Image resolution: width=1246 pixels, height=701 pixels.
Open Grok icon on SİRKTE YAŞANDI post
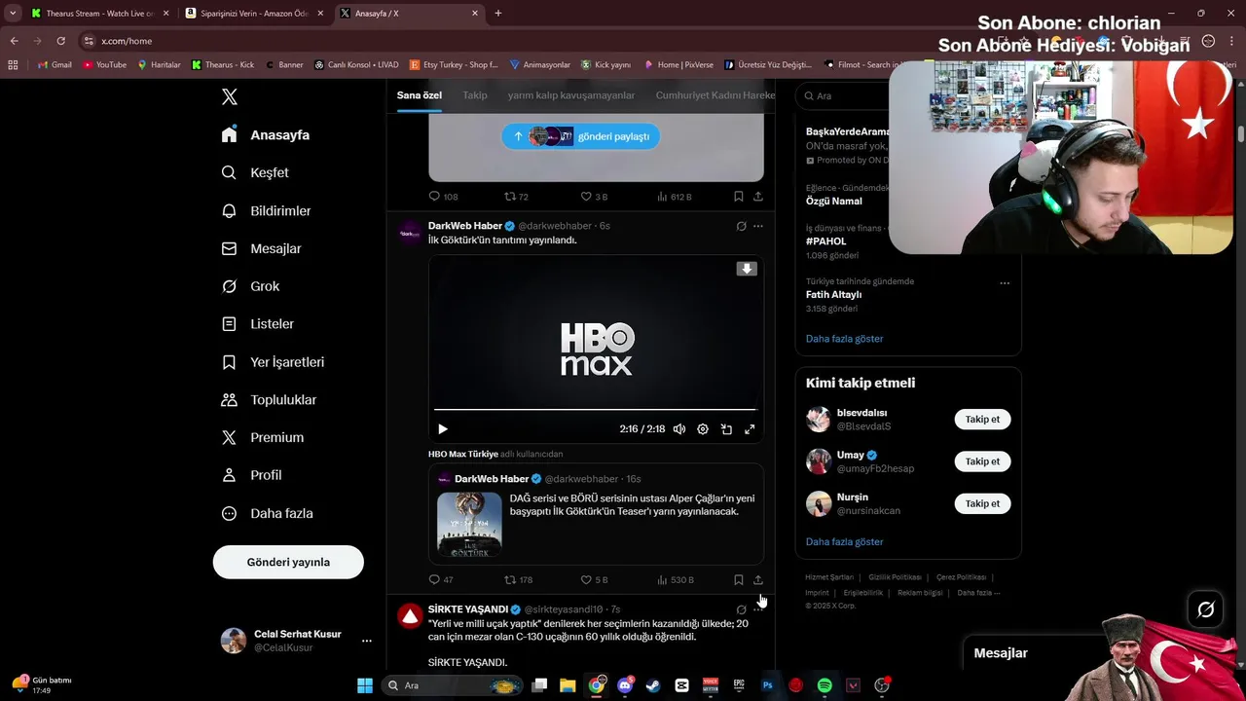pos(741,609)
